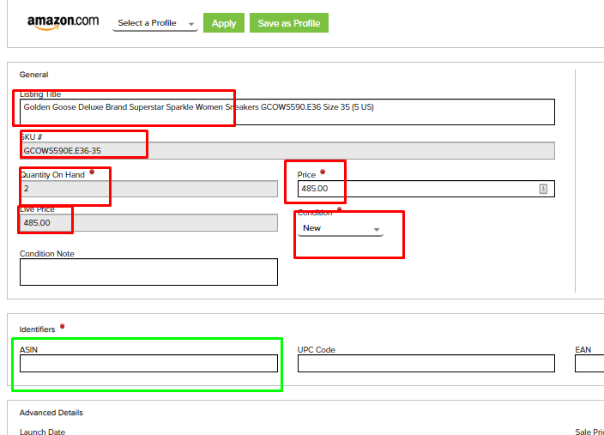Screen dimensions: 604x435
Task: Click the Advanced Details heading
Action: tap(51, 413)
